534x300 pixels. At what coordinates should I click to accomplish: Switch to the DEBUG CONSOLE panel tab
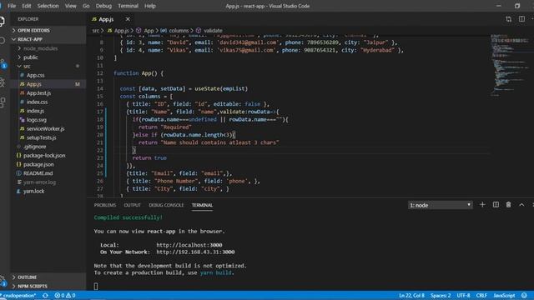click(x=166, y=205)
